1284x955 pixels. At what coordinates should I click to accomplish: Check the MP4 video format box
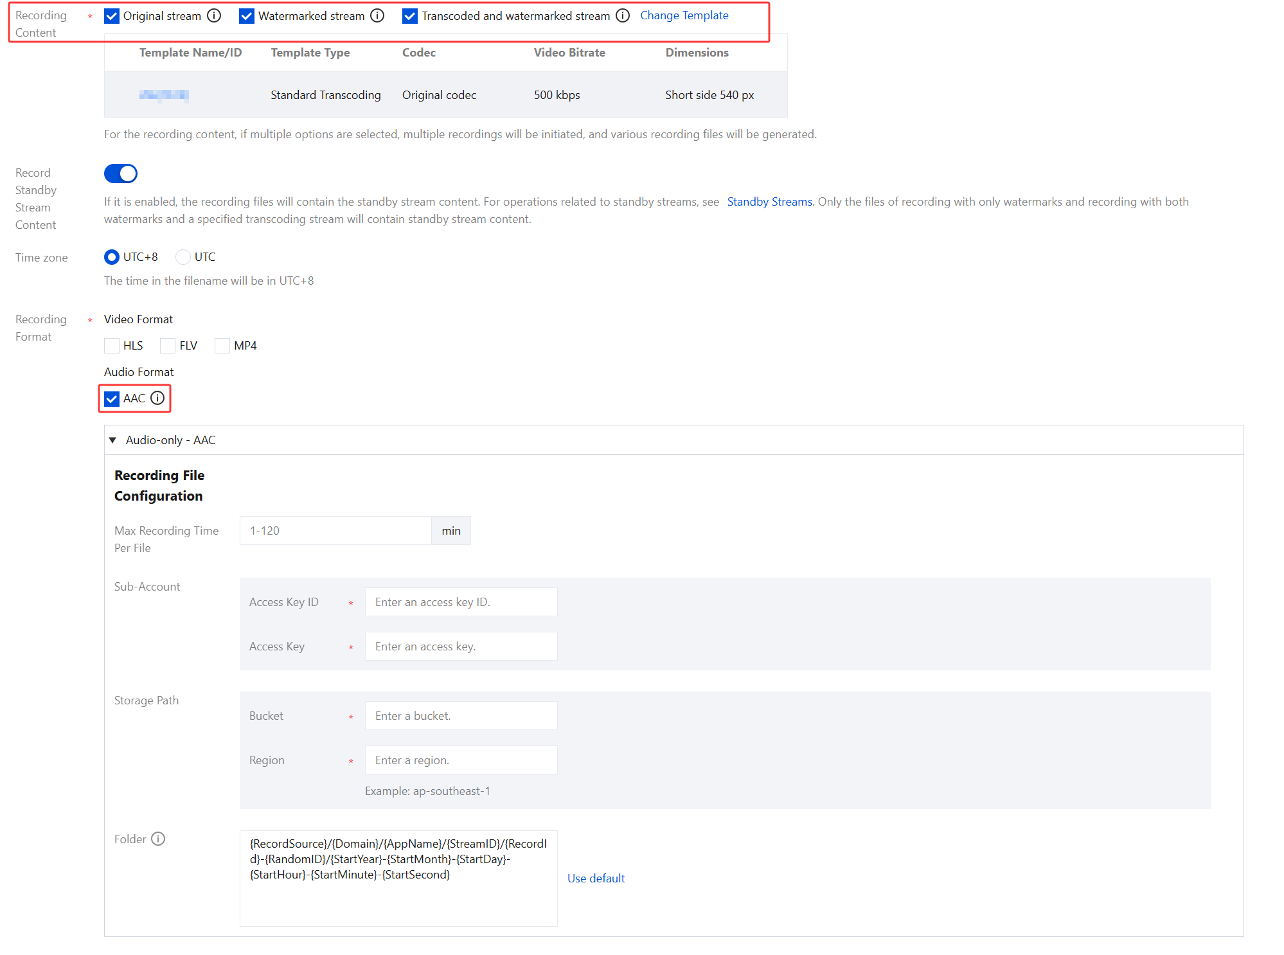click(x=222, y=346)
